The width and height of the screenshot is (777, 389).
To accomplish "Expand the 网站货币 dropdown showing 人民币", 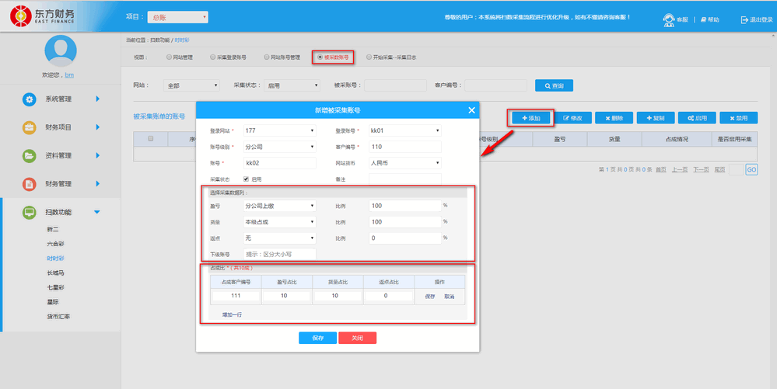I will [404, 163].
